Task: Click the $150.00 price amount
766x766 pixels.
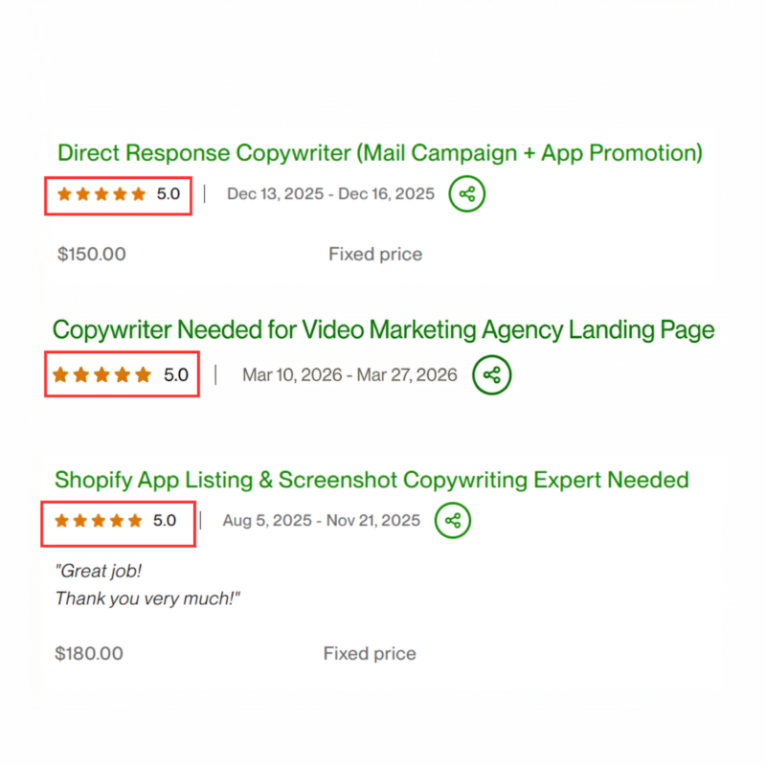Action: click(x=92, y=254)
